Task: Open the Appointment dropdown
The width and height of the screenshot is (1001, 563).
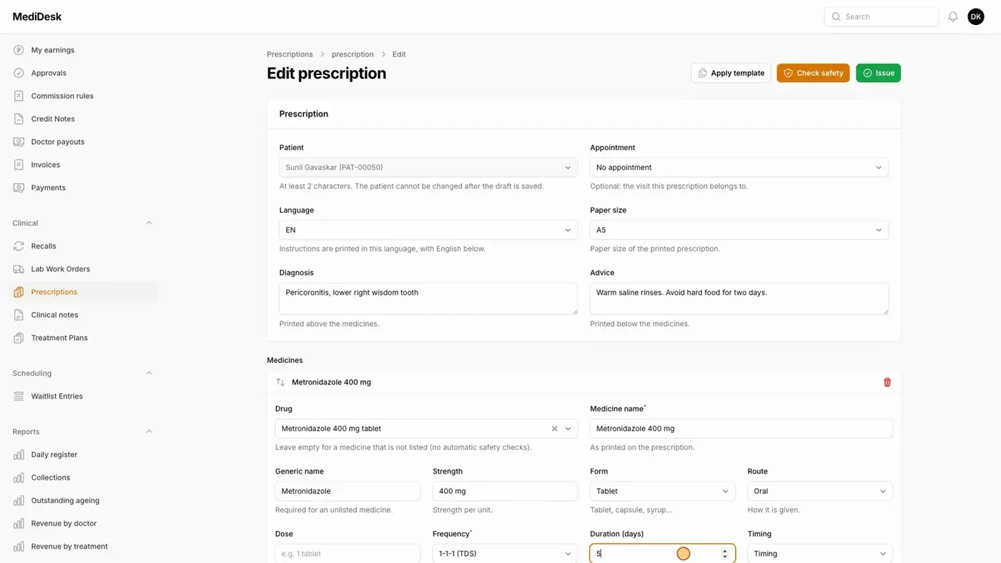Action: pyautogui.click(x=739, y=167)
